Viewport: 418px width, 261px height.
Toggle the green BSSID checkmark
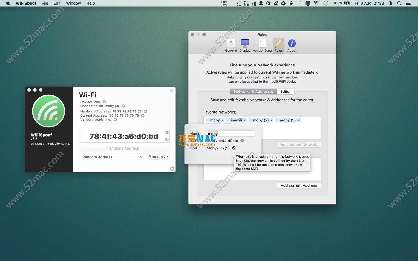pyautogui.click(x=242, y=141)
